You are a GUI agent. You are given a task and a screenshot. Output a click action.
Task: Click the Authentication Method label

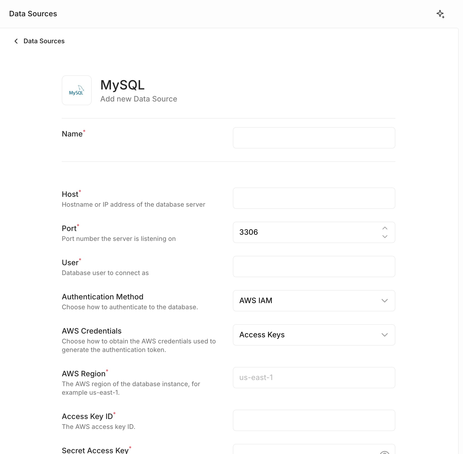click(x=103, y=297)
